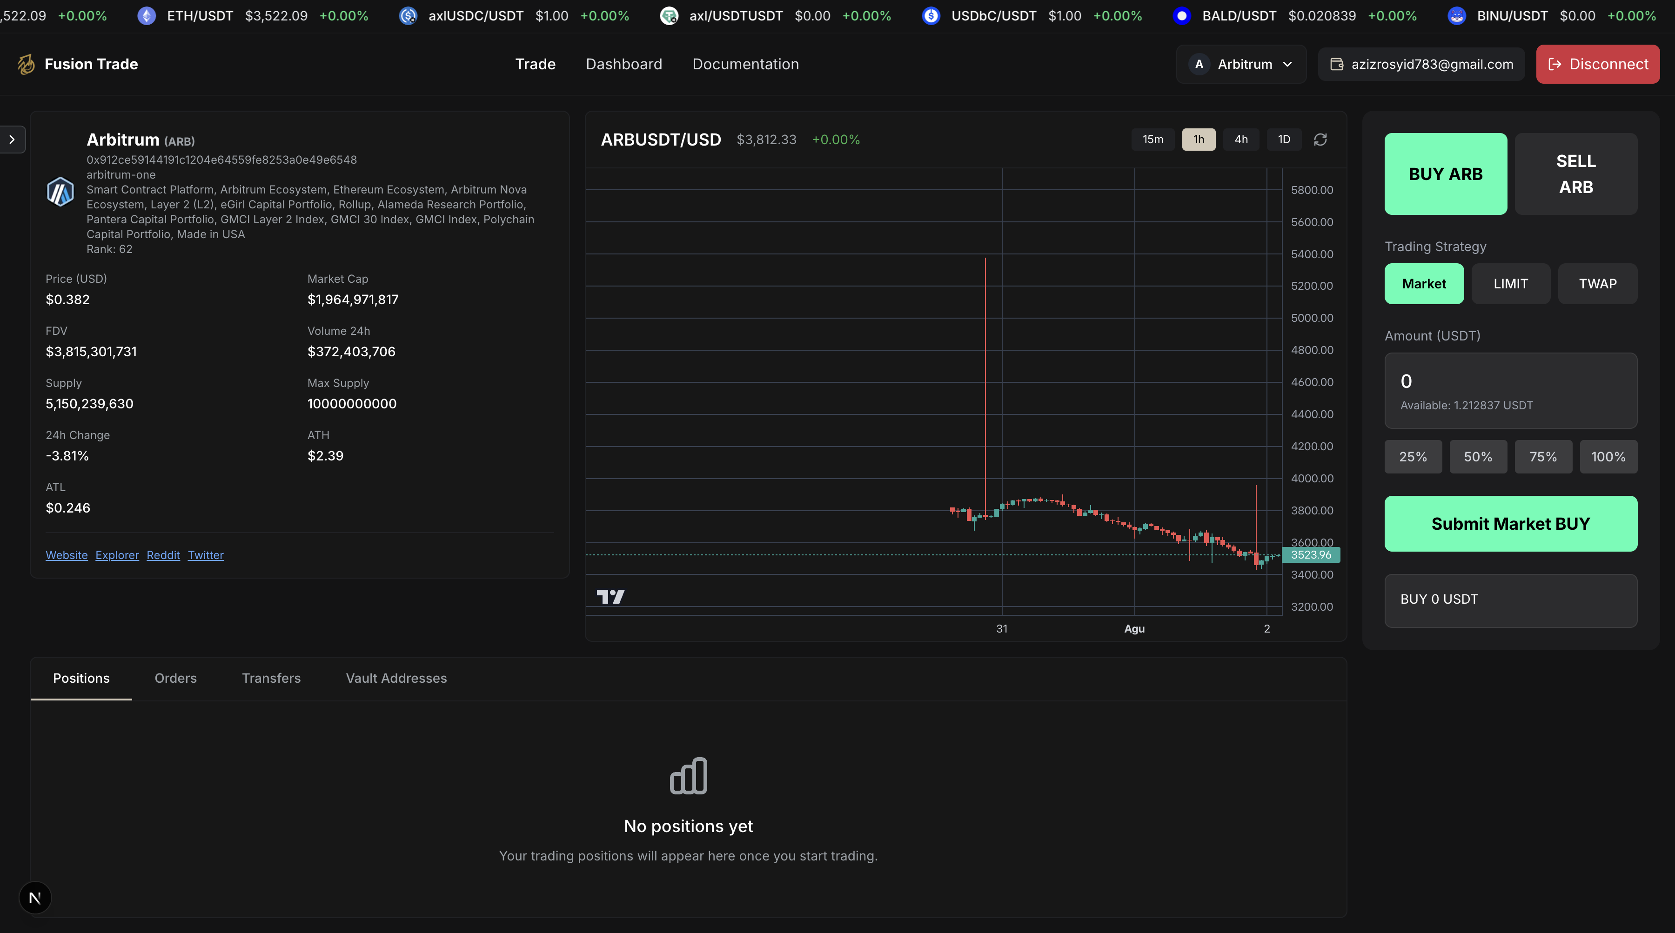Open the Twitter link

pyautogui.click(x=206, y=554)
